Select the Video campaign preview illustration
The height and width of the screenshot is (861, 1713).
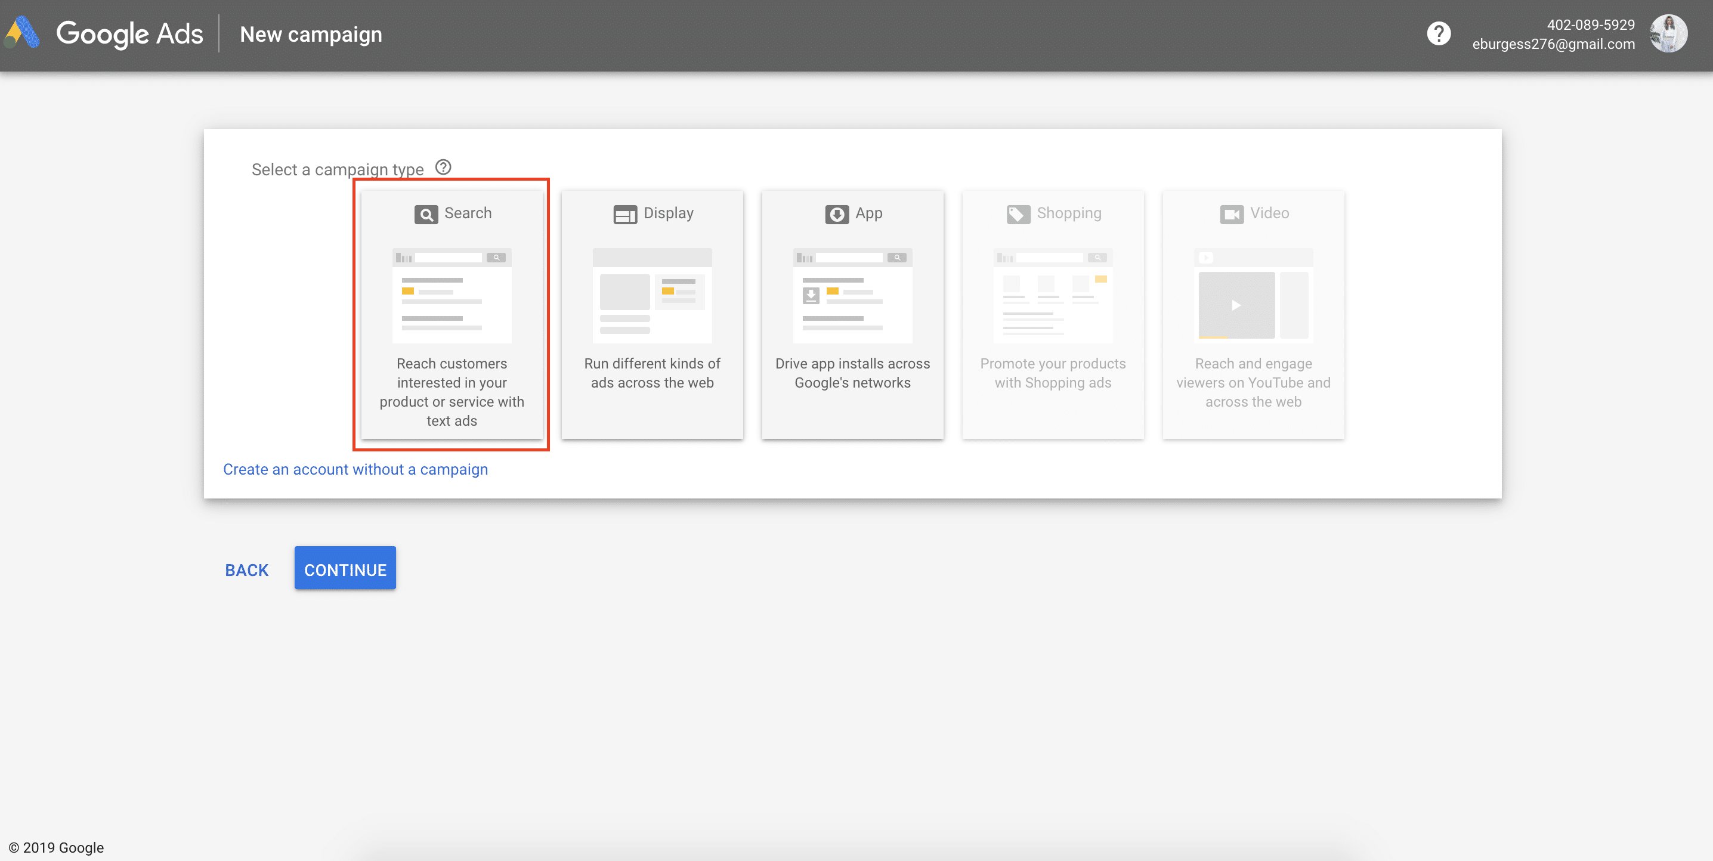[x=1254, y=295]
